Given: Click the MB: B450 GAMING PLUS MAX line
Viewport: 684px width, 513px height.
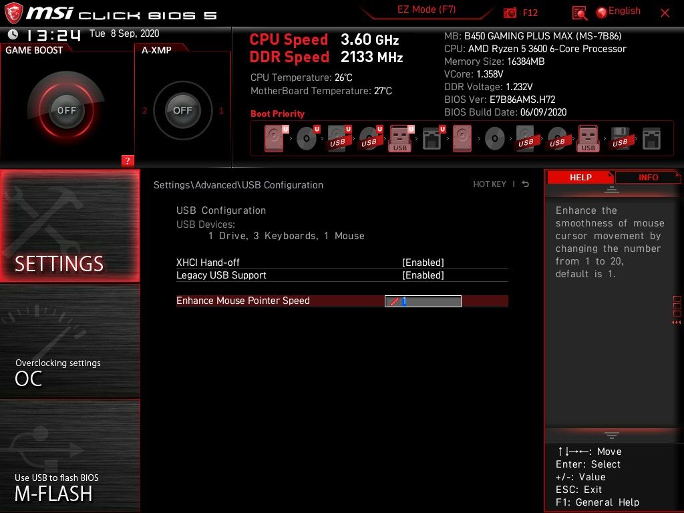Looking at the screenshot, I should [532, 36].
